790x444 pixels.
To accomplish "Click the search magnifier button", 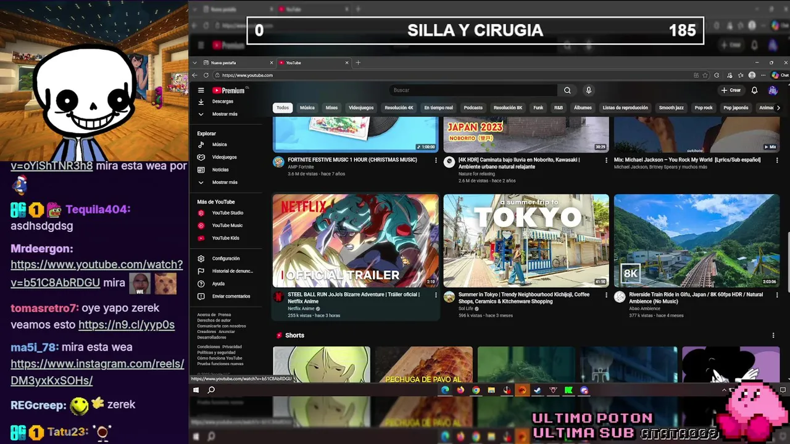I will pyautogui.click(x=567, y=90).
